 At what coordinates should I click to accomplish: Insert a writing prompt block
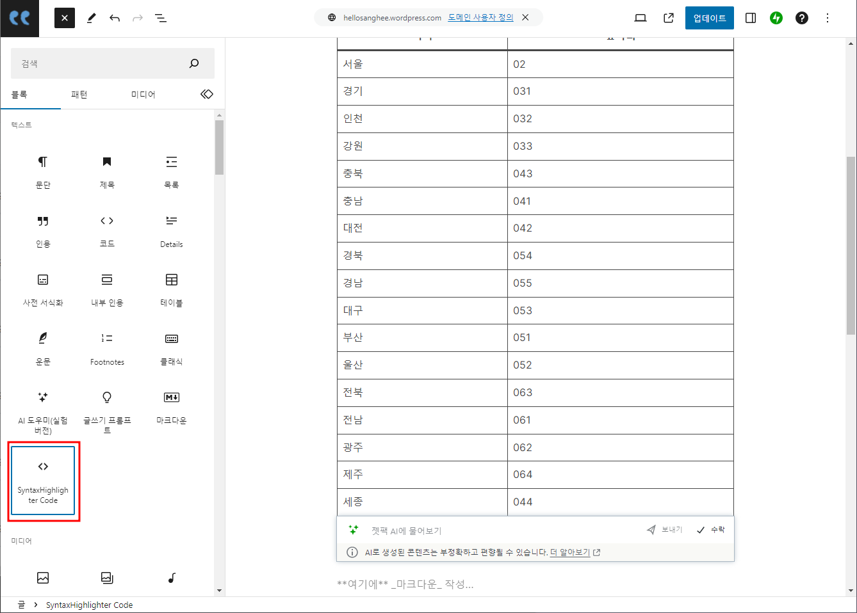click(x=107, y=411)
